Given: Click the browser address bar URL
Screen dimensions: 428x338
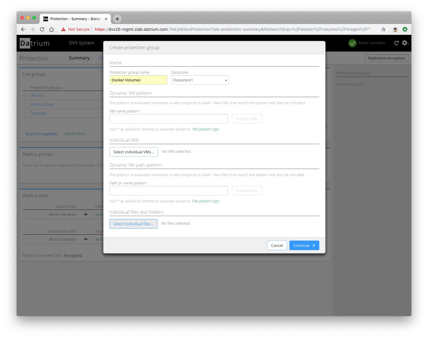Looking at the screenshot, I should (x=232, y=29).
